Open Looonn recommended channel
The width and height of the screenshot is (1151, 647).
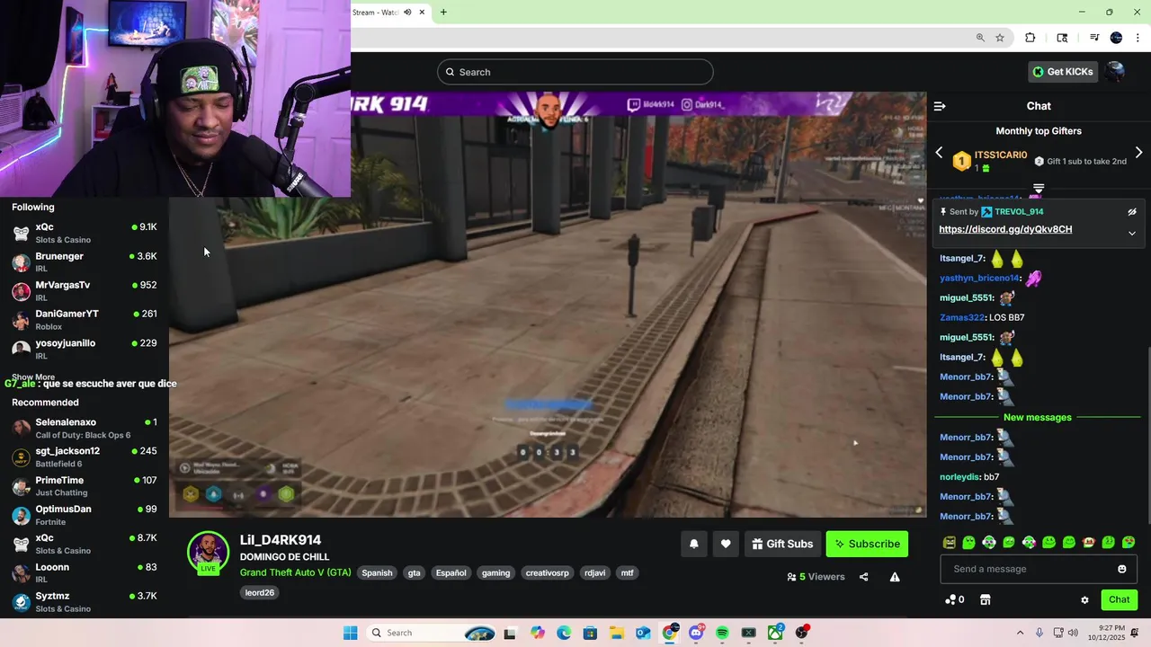click(x=85, y=572)
